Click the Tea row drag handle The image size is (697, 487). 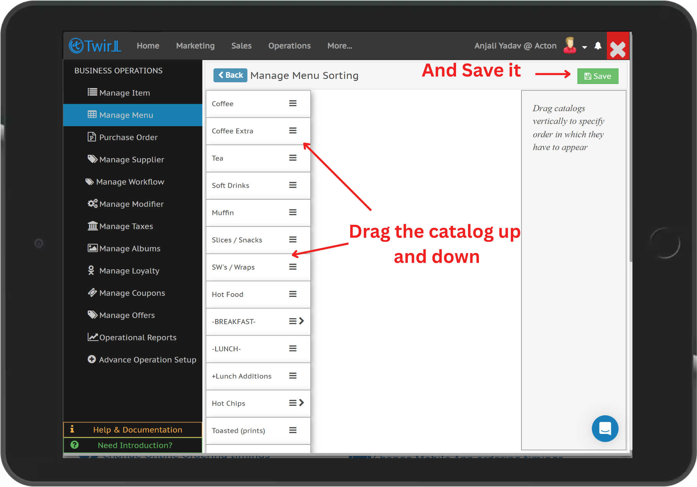pos(293,158)
